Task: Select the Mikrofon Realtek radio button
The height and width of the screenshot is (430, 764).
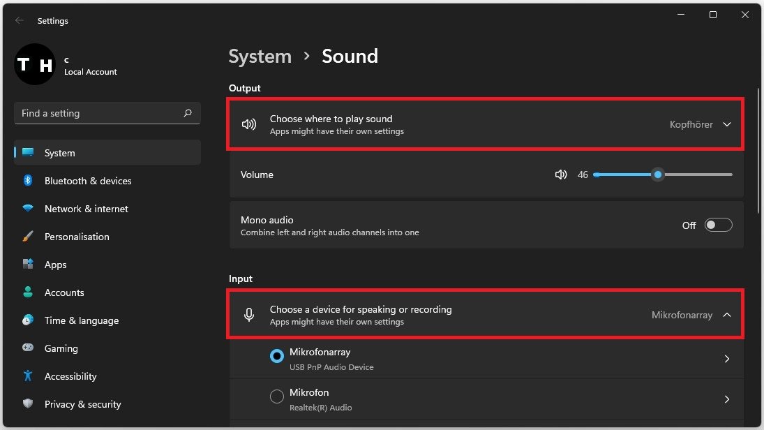Action: tap(277, 396)
